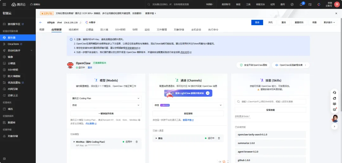Open the message feedback floating icon
This screenshot has width=342, height=163.
click(x=334, y=110)
